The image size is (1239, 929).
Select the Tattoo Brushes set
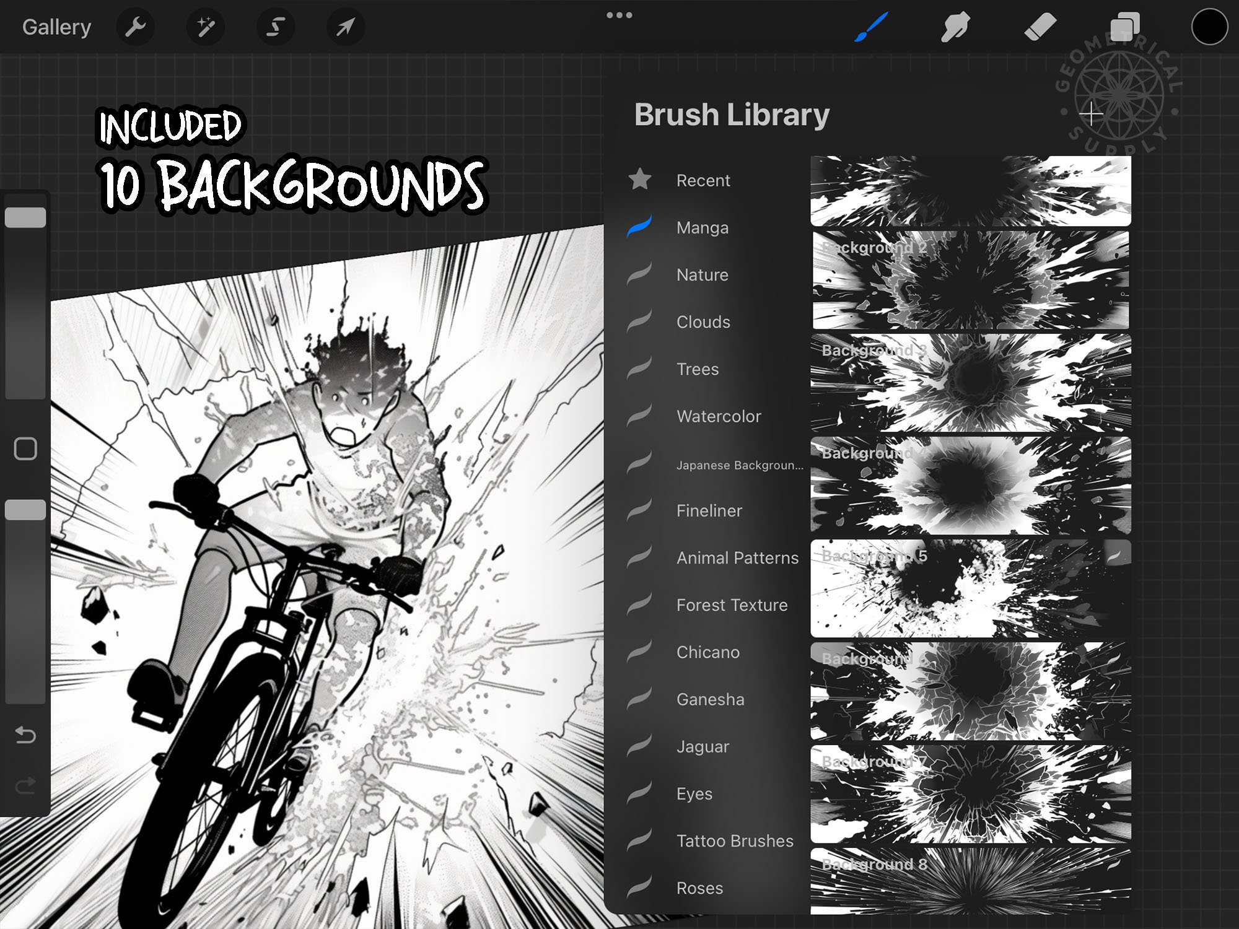click(735, 840)
